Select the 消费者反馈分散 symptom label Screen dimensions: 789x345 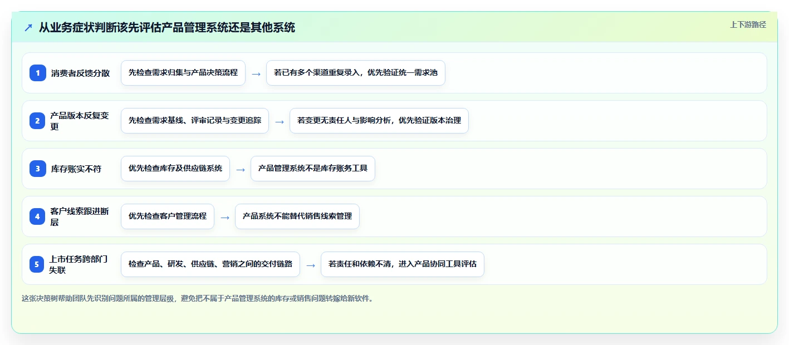pyautogui.click(x=80, y=73)
